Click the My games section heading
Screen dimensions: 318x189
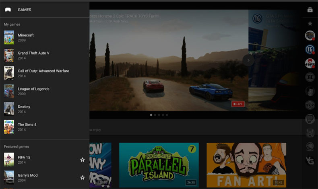[x=12, y=24]
